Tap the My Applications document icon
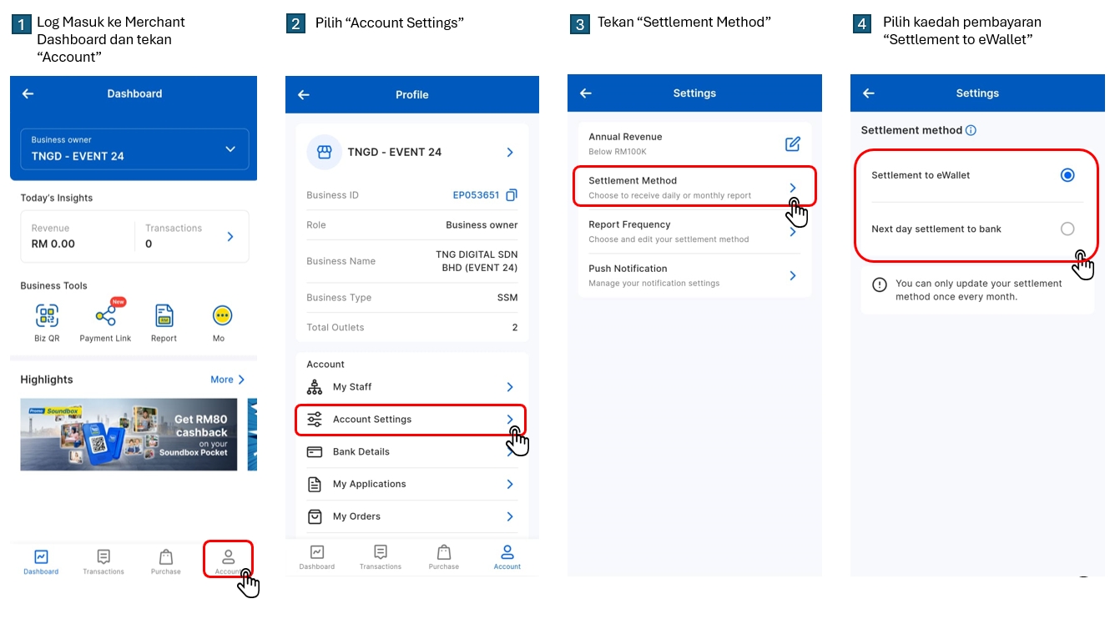The height and width of the screenshot is (619, 1115). (315, 484)
